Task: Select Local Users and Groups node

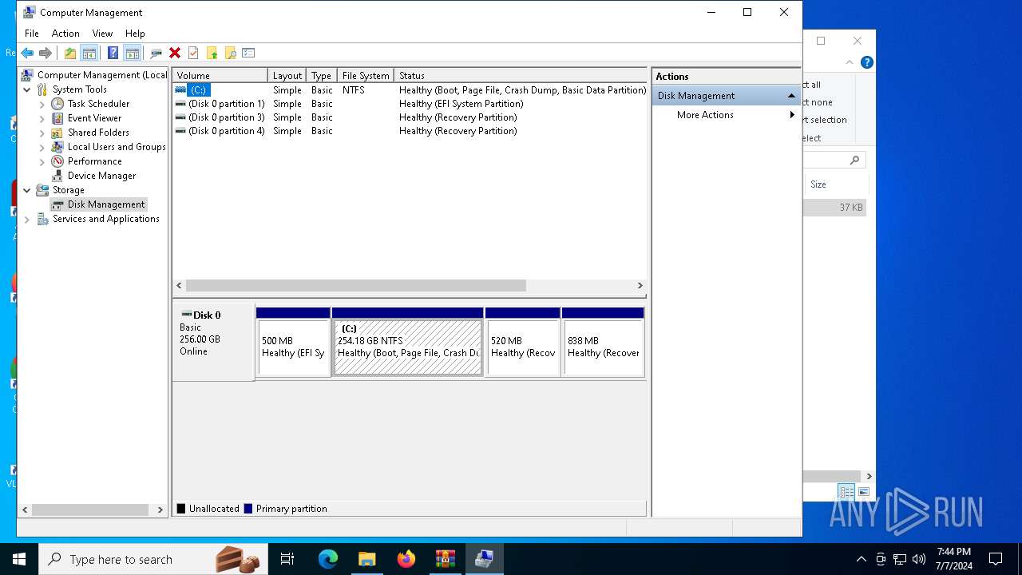Action: point(117,147)
